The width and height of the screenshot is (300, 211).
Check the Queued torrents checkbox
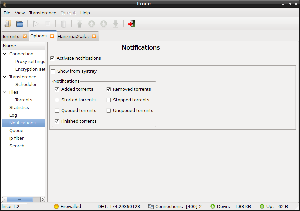point(57,111)
